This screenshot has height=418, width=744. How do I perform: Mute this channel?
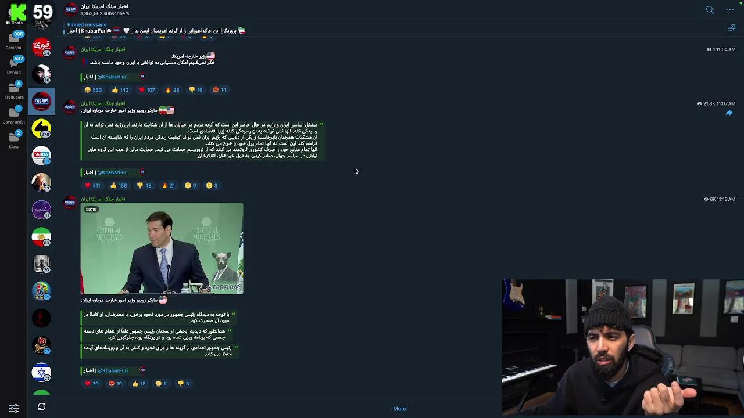point(399,409)
